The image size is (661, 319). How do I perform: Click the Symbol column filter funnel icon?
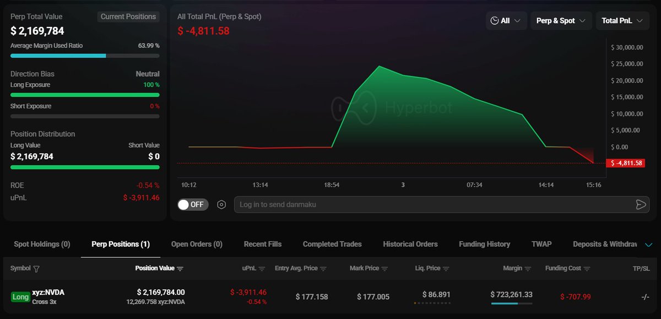tap(36, 269)
